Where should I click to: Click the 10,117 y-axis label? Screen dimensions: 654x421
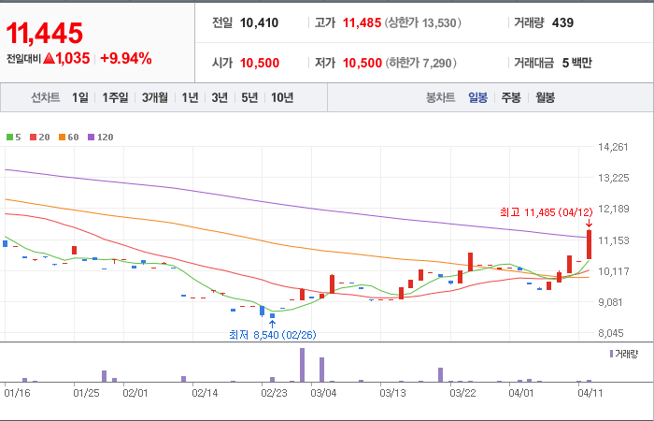point(613,271)
